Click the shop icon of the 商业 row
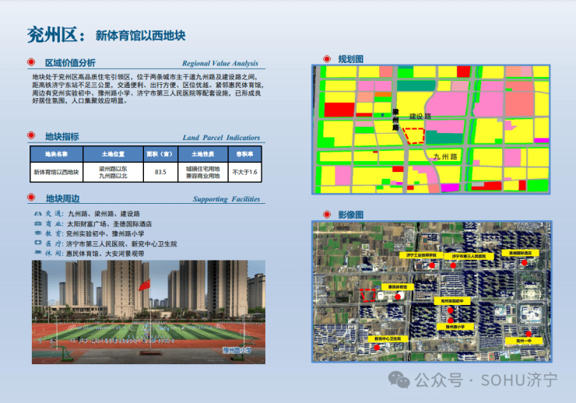 [38, 223]
